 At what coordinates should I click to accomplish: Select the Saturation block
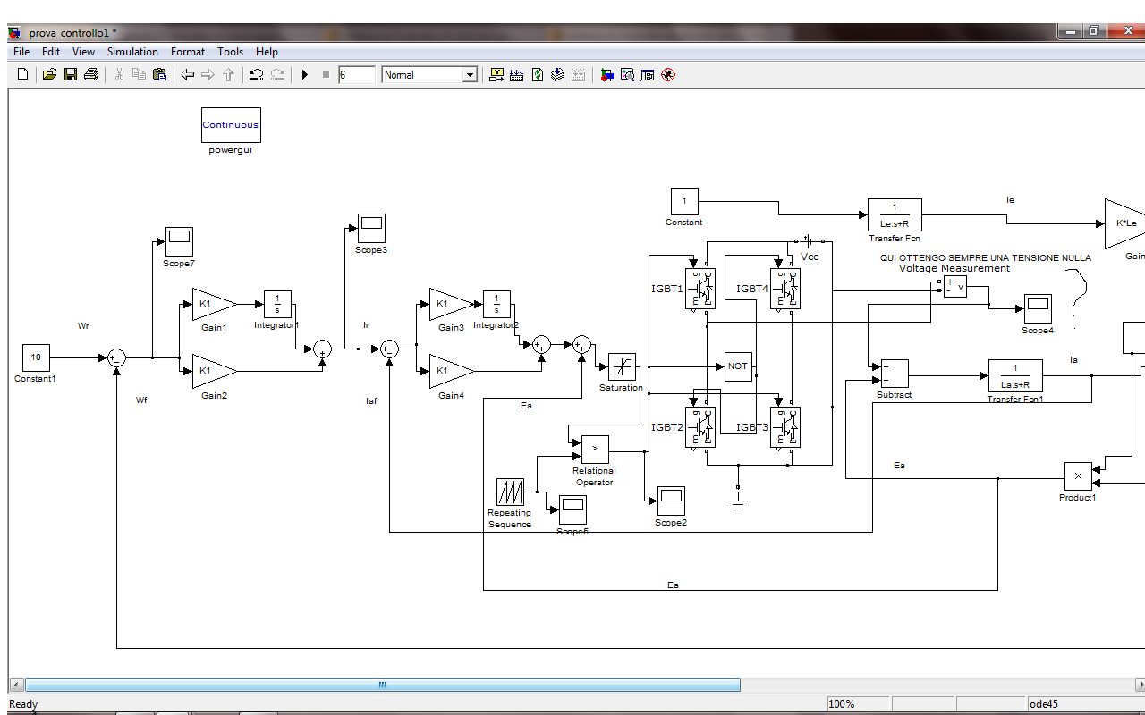click(622, 366)
